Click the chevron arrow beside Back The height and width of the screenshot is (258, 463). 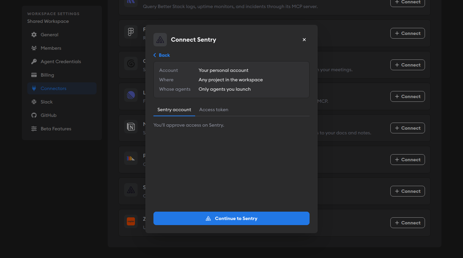(155, 55)
